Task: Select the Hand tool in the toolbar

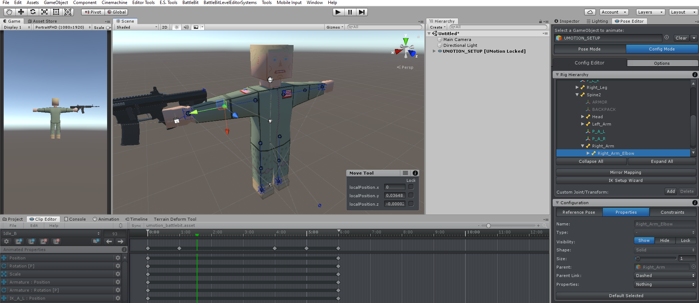Action: tap(9, 12)
